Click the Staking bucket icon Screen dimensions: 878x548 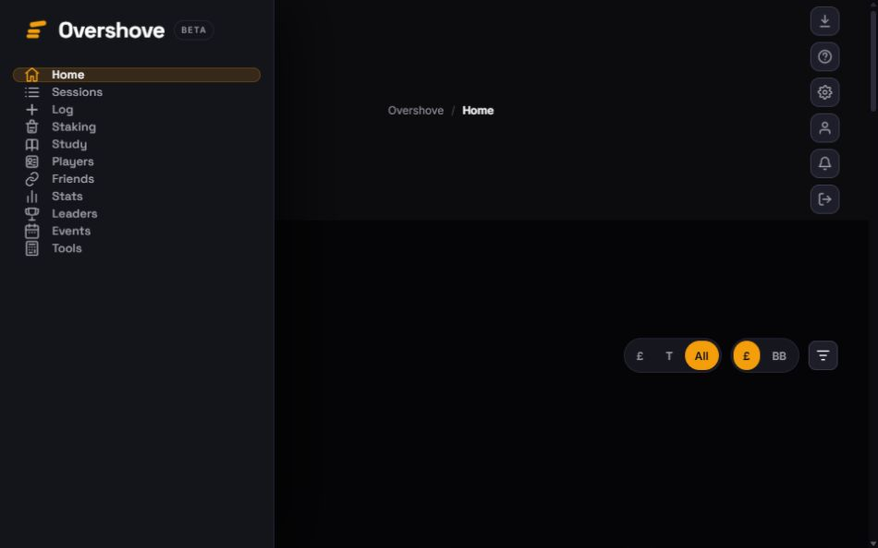[x=32, y=127]
